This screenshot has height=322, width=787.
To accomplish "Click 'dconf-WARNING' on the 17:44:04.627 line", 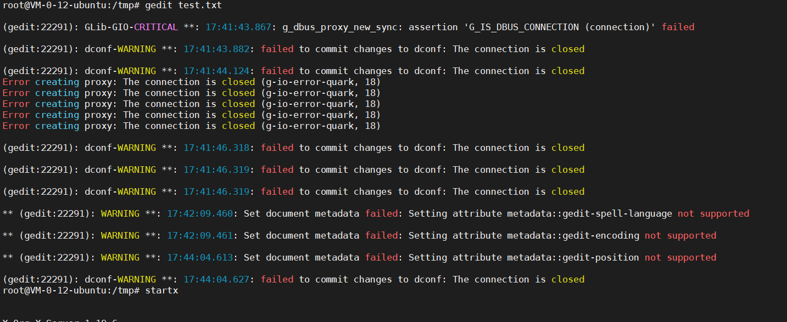I will [120, 279].
